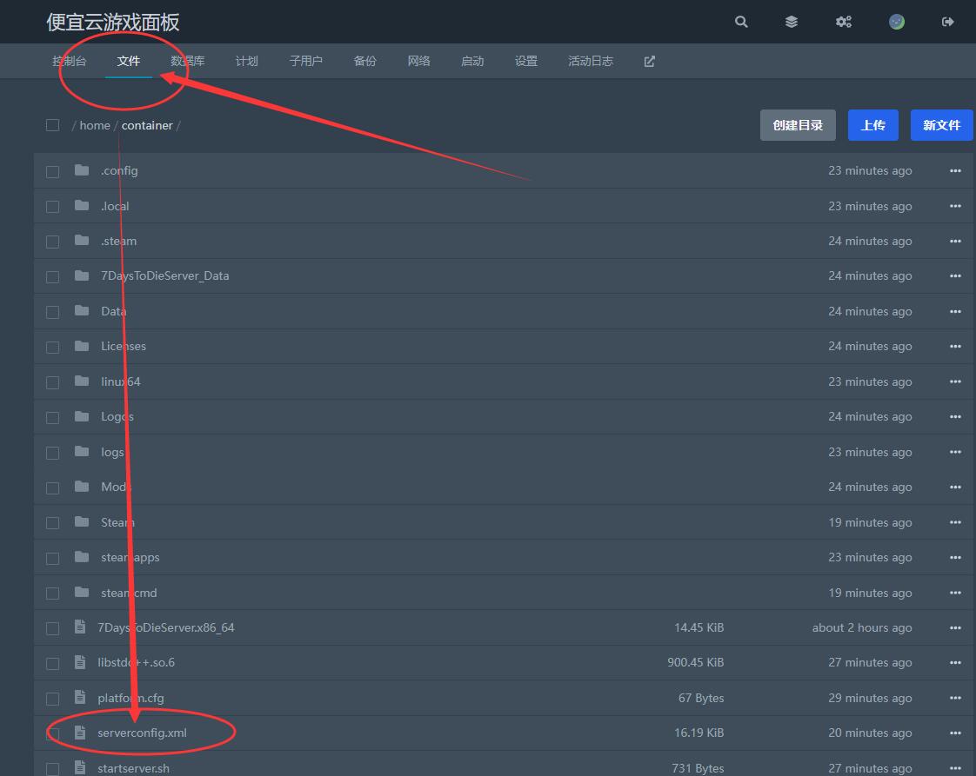This screenshot has height=776, width=976.
Task: Open more options for linux64 row
Action: point(955,381)
